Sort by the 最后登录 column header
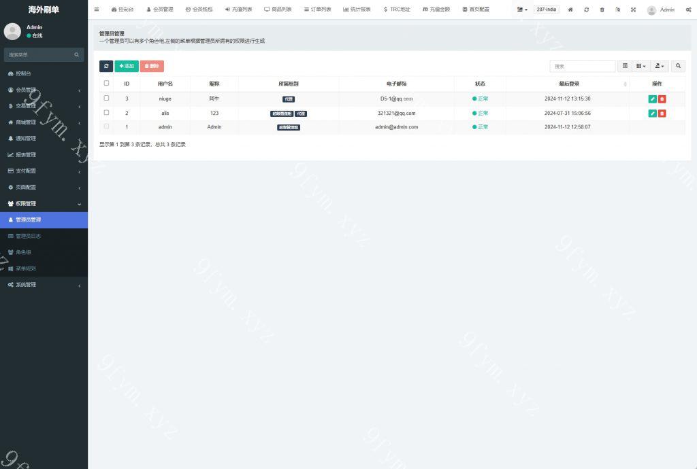697x469 pixels. click(x=569, y=84)
